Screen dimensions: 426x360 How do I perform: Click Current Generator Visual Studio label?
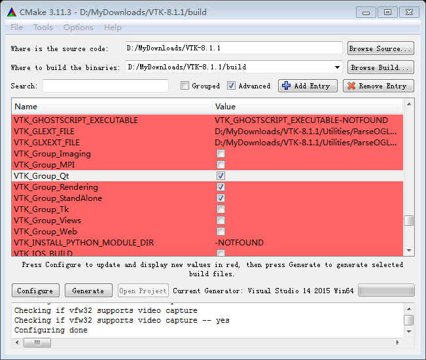click(x=263, y=291)
